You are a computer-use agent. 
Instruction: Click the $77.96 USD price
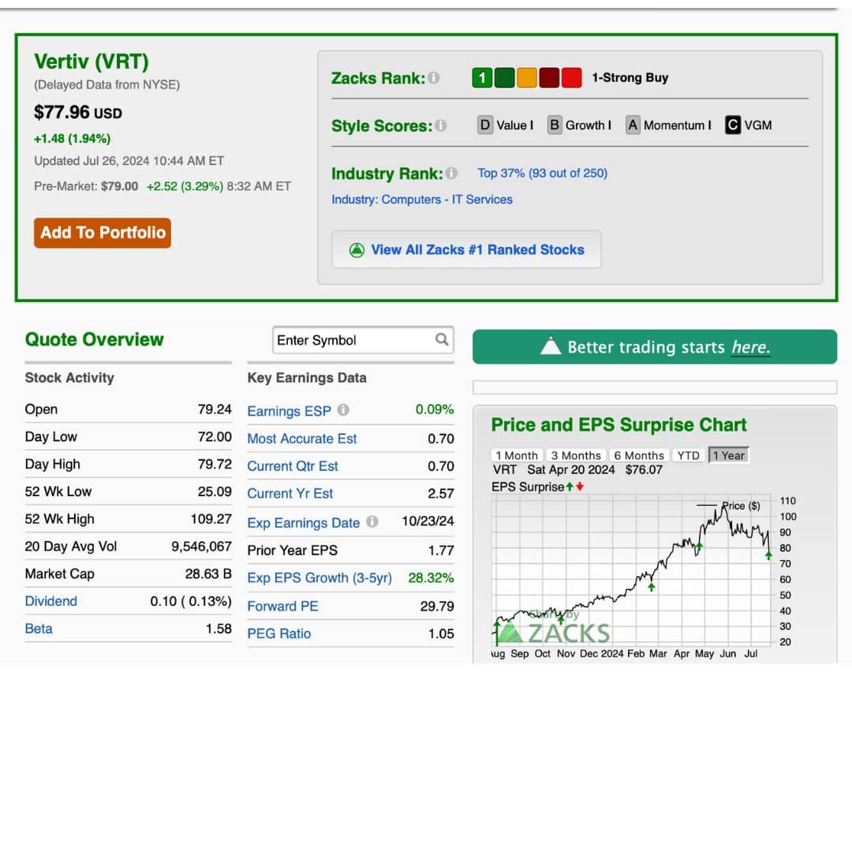pyautogui.click(x=77, y=113)
